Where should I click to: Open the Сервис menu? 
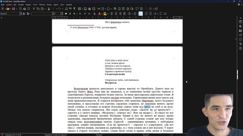coord(56,5)
